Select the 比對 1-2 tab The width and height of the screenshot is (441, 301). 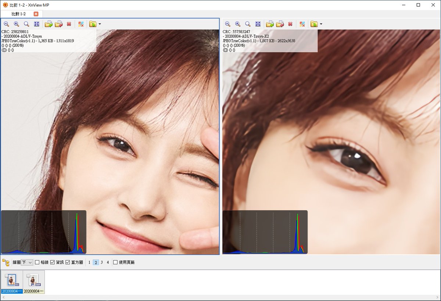tap(18, 14)
